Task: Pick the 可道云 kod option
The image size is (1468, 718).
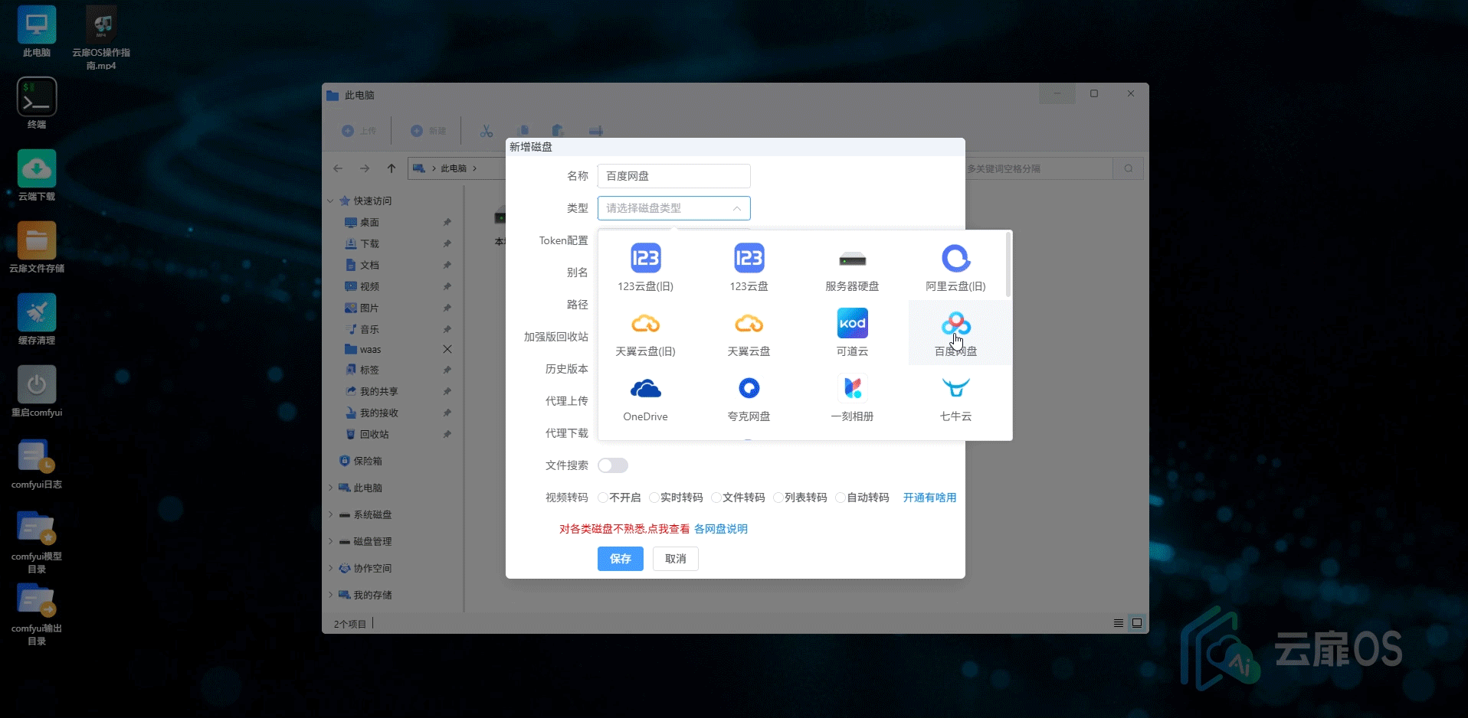Action: [x=852, y=332]
